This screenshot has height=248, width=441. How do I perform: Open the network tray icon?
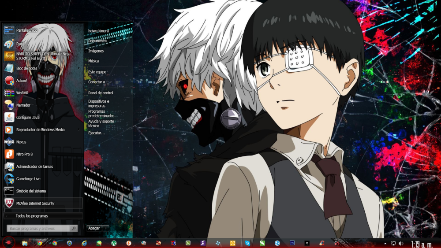coord(393,244)
